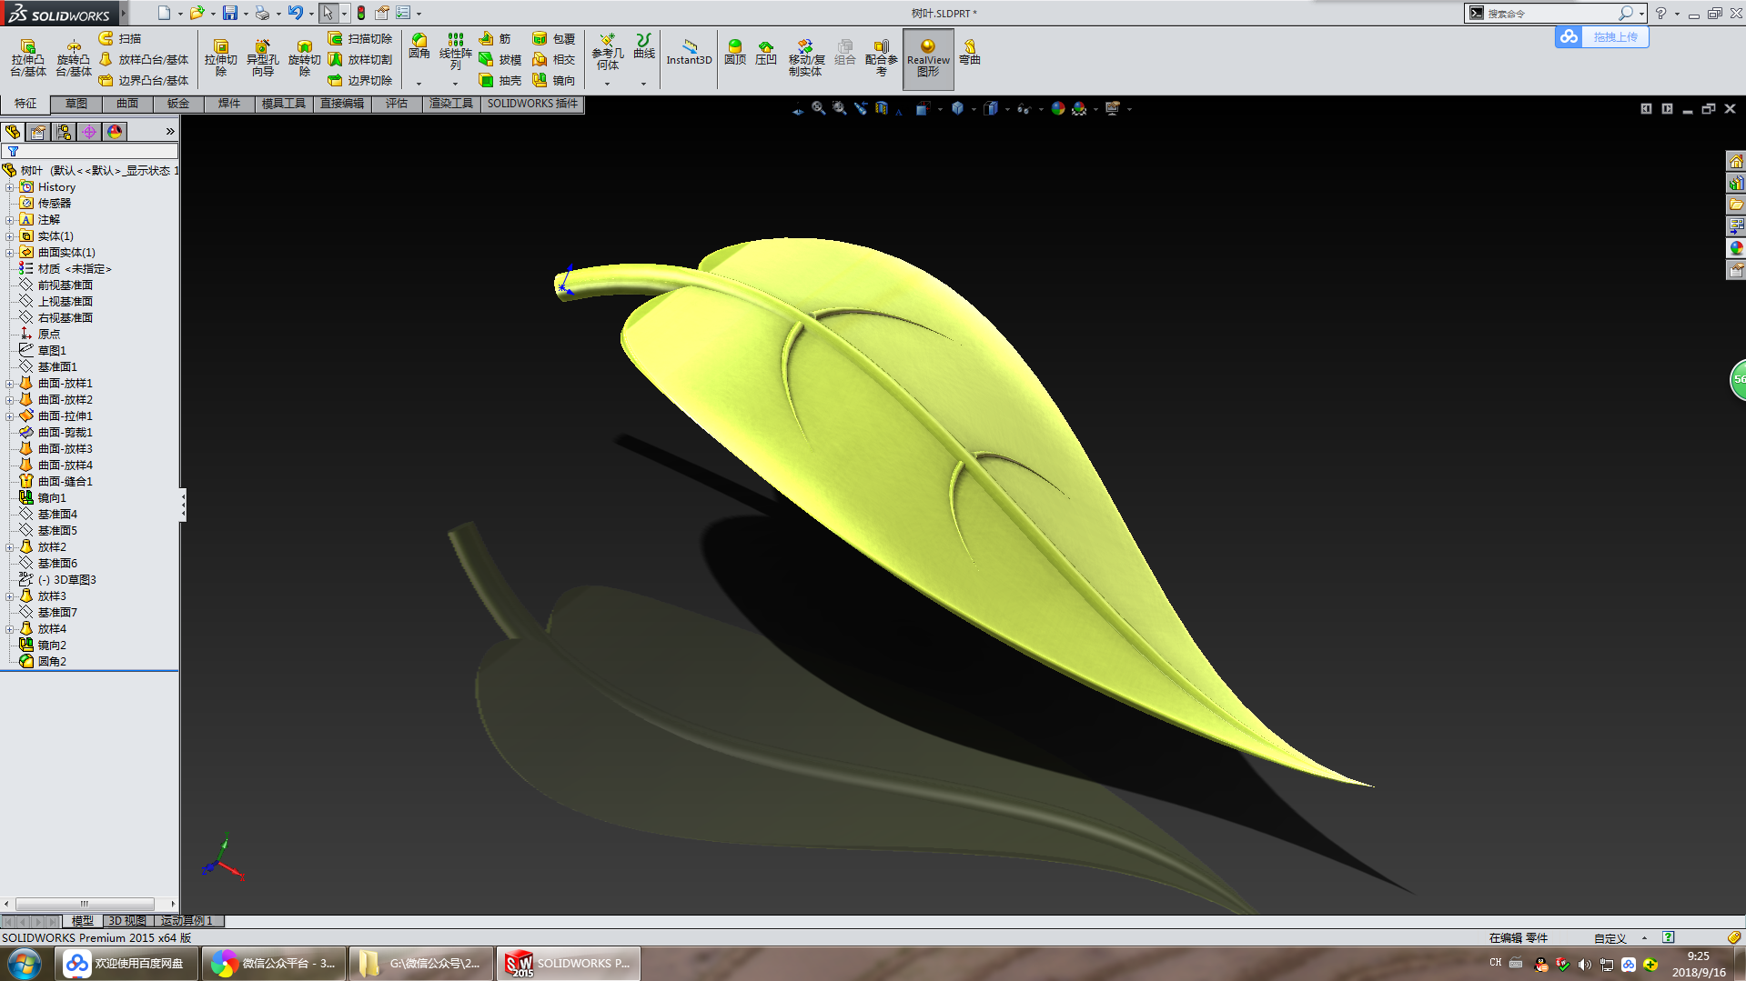The image size is (1746, 981).
Task: Select the 拉伸凸台/基体 extrude boss tool
Action: (x=27, y=58)
